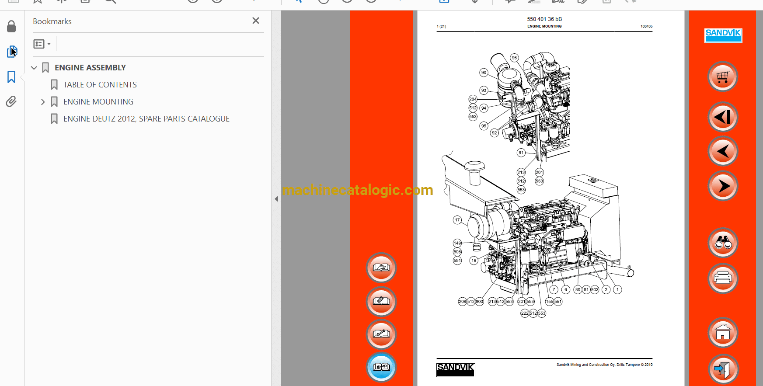Open the bookmarks options dropdown menu
Viewport: 763px width, 386px height.
point(42,44)
